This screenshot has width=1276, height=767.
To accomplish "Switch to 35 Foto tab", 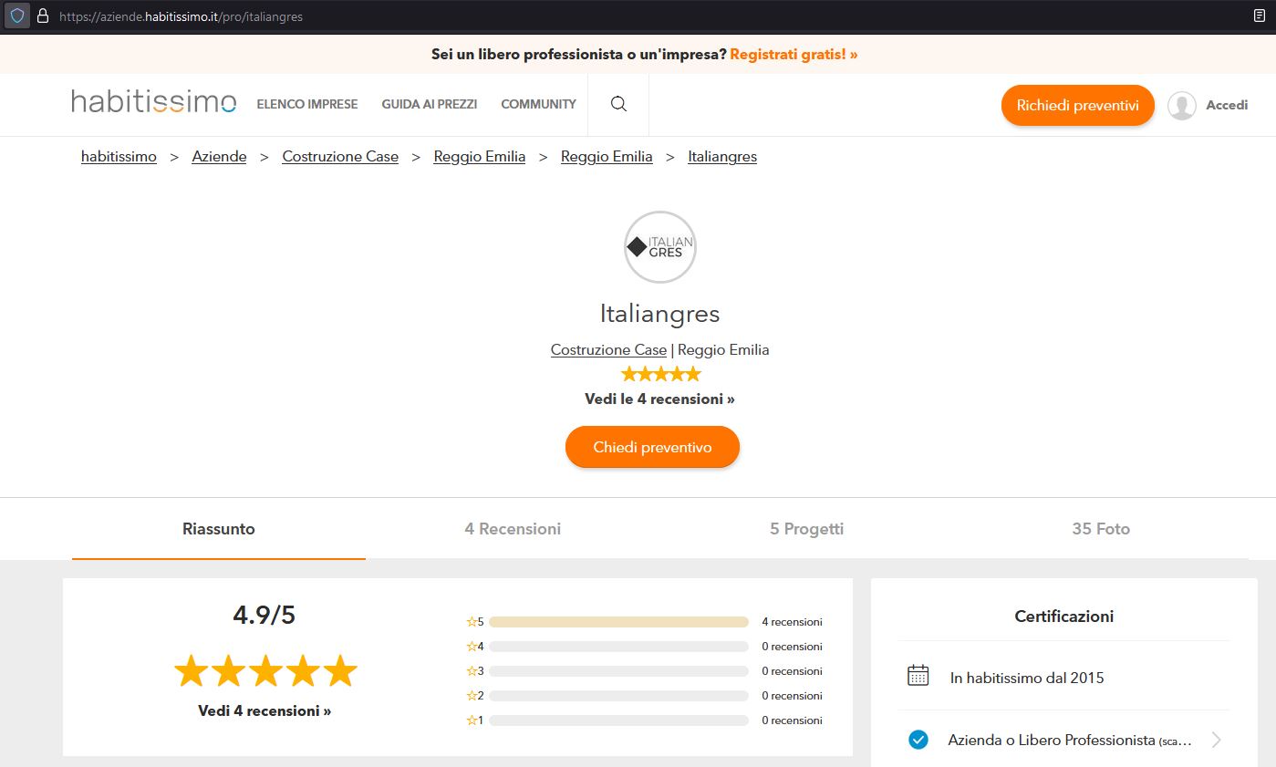I will point(1101,529).
